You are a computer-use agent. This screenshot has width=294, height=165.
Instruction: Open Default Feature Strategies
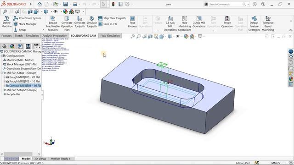[x=254, y=24]
